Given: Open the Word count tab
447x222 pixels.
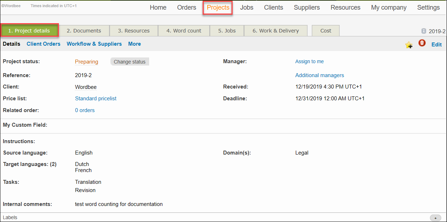Looking at the screenshot, I should coord(184,30).
